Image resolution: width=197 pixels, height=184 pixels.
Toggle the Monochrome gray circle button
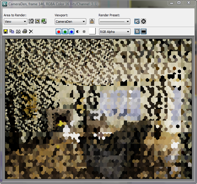[84, 31]
